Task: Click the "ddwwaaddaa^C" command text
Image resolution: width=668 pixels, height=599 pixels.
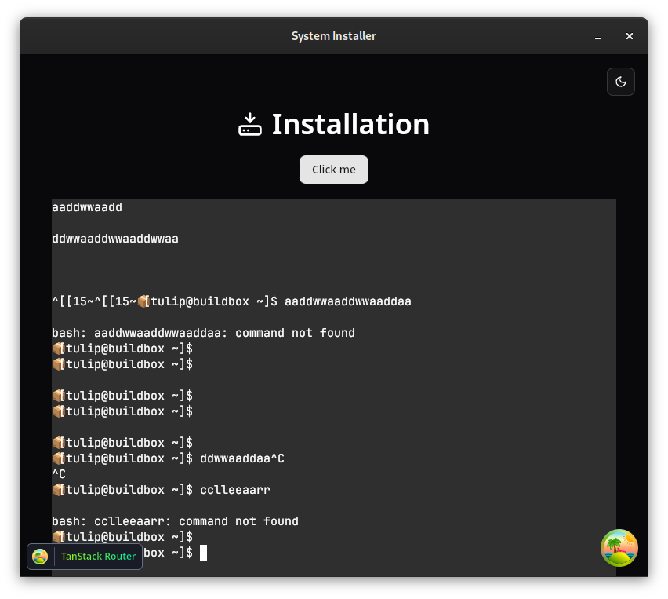Action: 242,458
